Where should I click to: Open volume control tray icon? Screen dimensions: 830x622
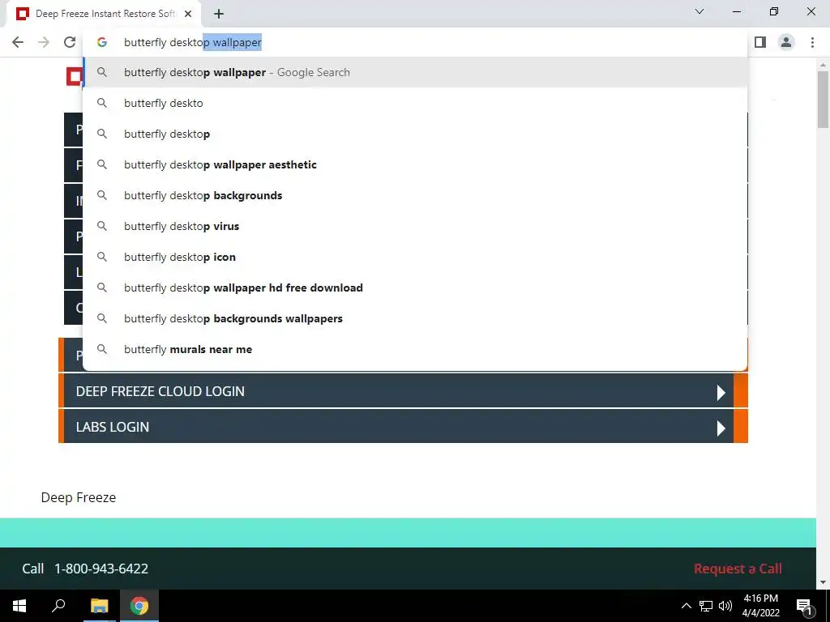[725, 606]
